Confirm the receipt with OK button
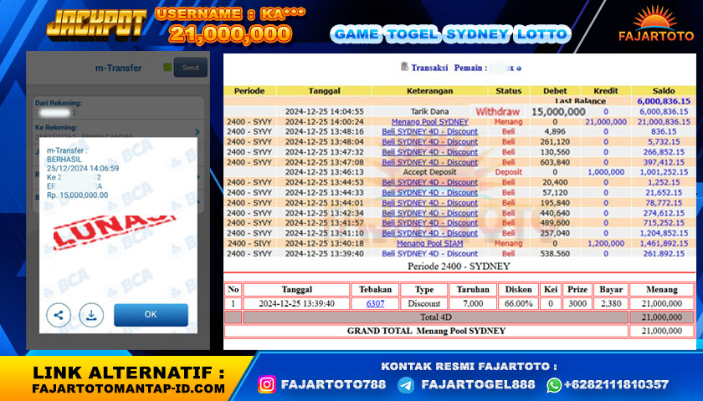703x401 pixels. click(x=151, y=315)
